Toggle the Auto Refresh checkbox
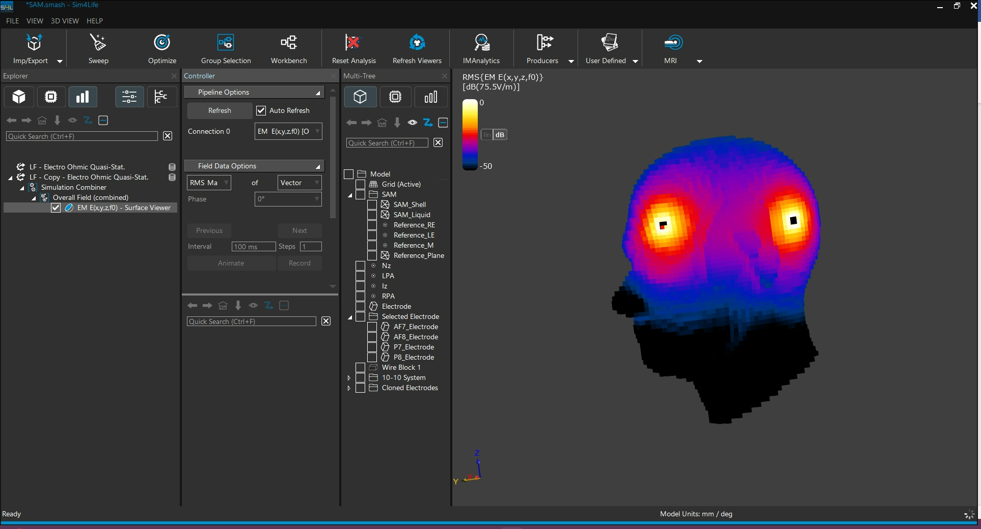 pos(261,110)
